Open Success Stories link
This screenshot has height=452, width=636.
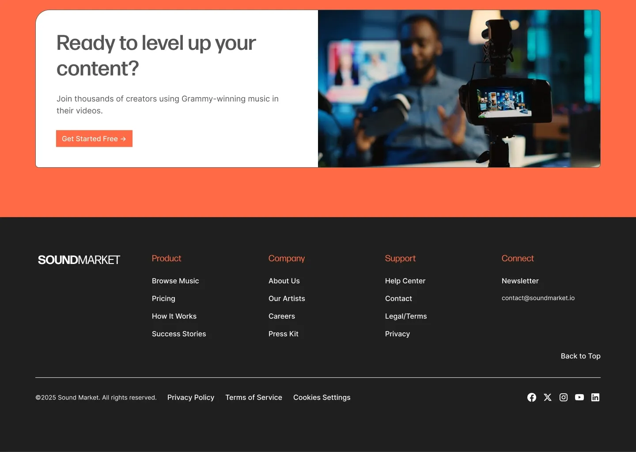click(x=179, y=334)
